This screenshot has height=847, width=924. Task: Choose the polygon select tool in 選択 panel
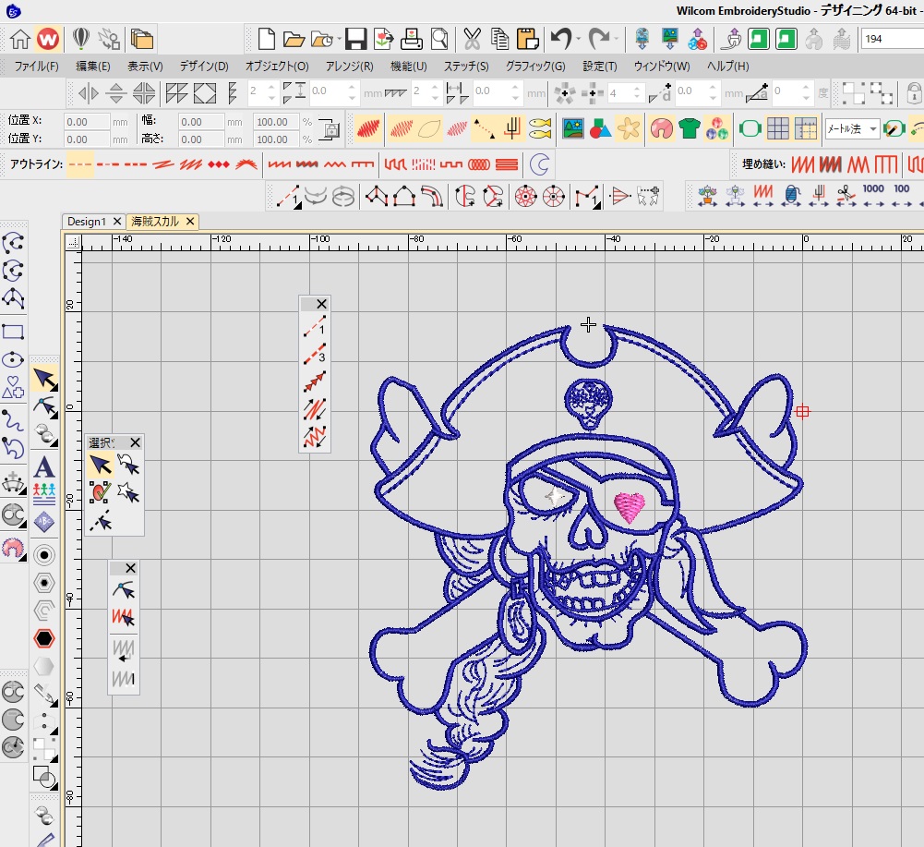click(x=128, y=492)
